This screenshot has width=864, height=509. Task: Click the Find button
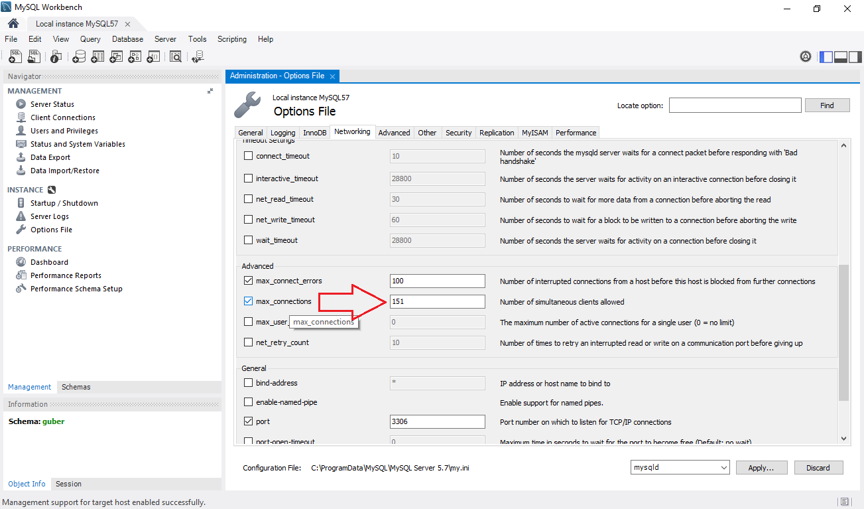point(827,106)
